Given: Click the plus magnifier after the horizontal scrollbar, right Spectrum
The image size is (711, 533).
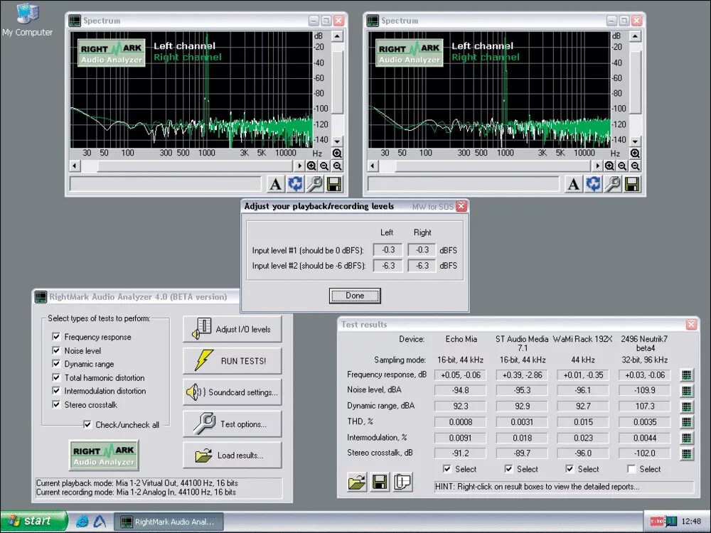Looking at the screenshot, I should (609, 166).
